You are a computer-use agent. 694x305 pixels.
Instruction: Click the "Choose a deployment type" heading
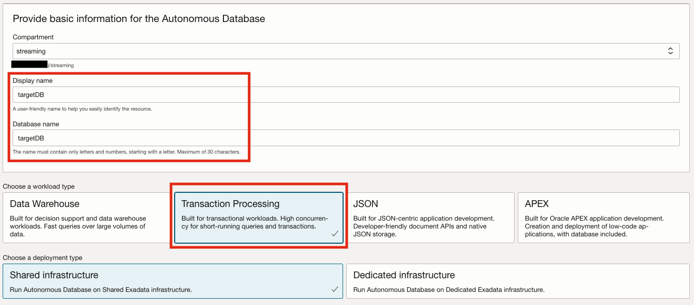(42, 258)
